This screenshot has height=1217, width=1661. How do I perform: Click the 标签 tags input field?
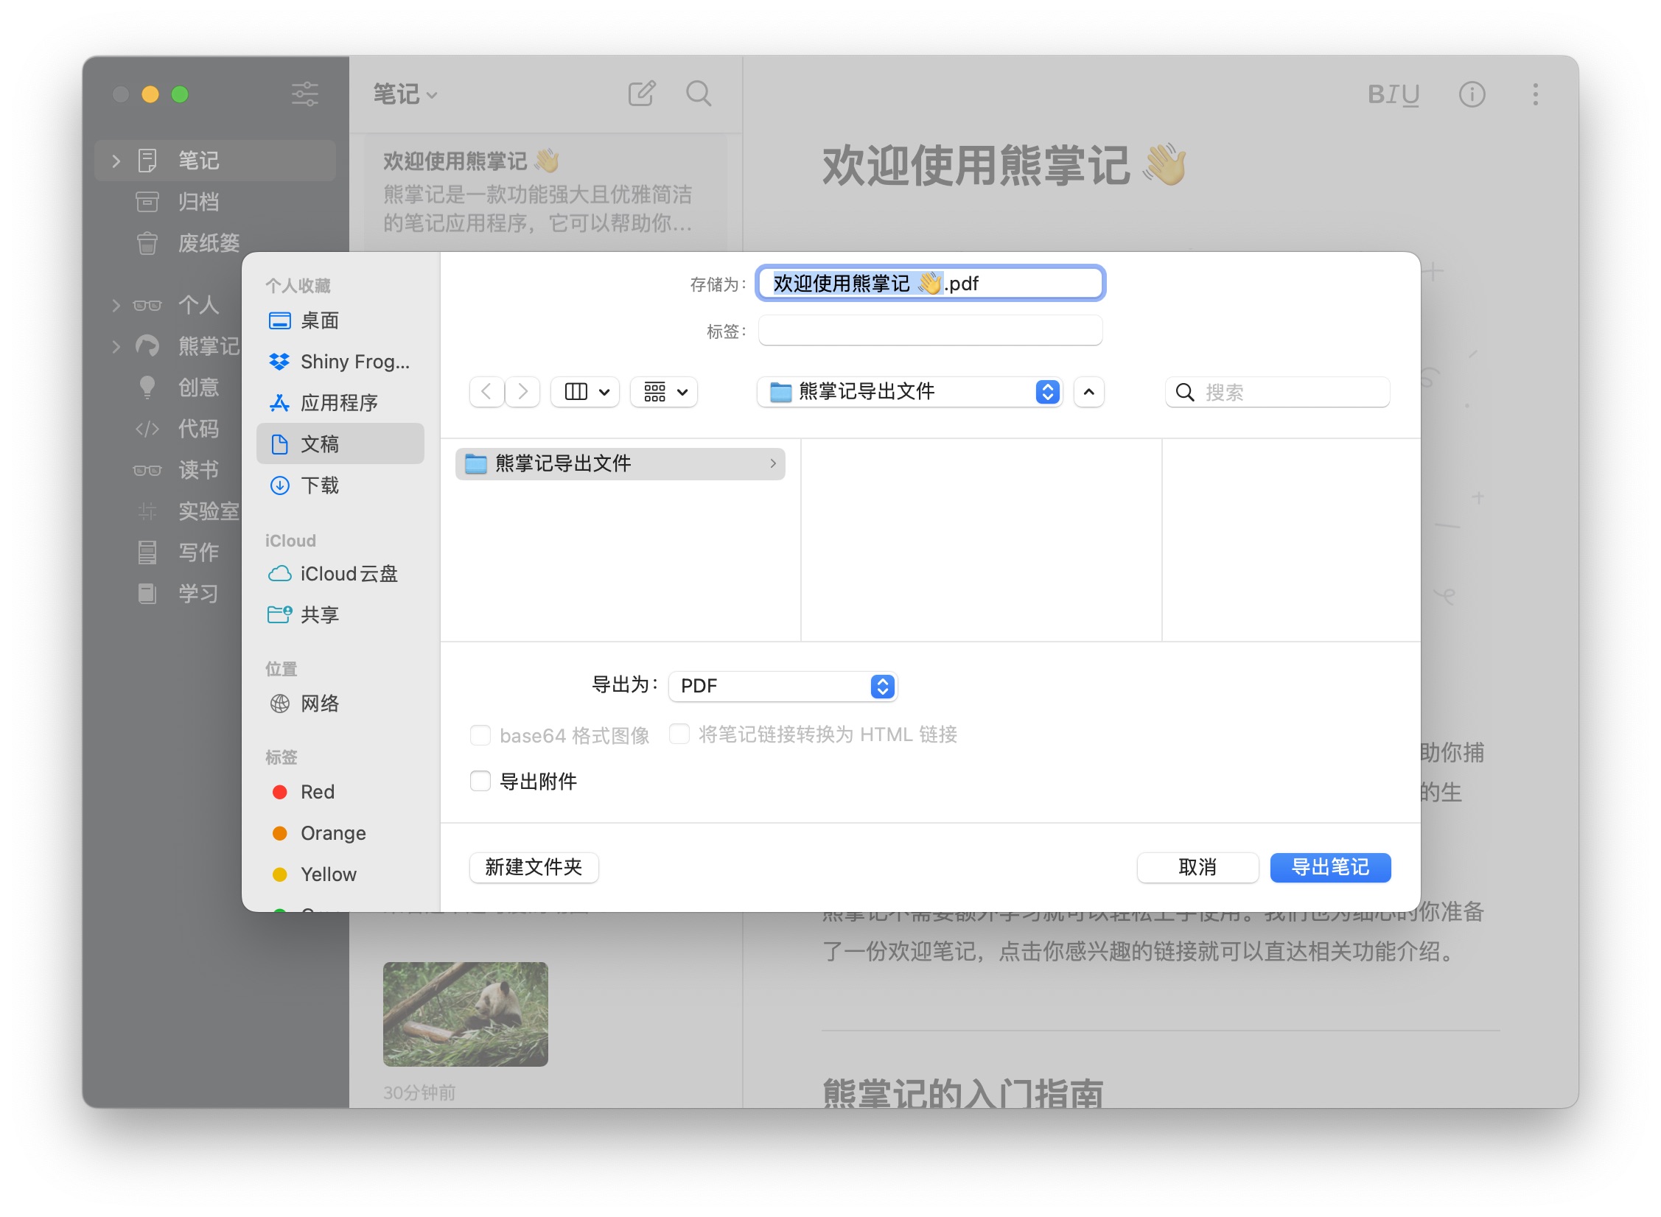click(930, 331)
